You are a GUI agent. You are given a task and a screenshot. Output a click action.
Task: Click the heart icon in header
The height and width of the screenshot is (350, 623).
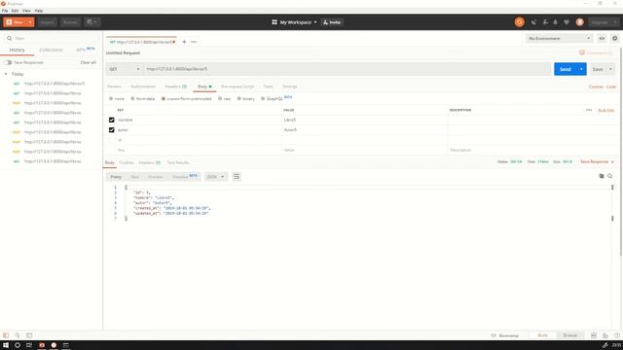[x=567, y=22]
